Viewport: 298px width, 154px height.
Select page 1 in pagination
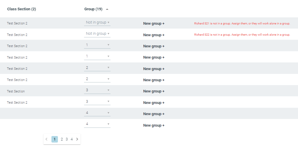pos(55,139)
